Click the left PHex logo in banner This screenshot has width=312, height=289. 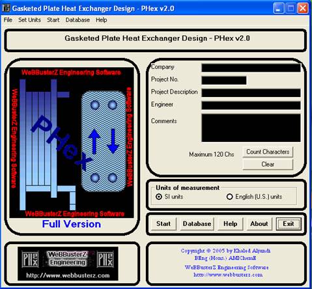pos(30,259)
